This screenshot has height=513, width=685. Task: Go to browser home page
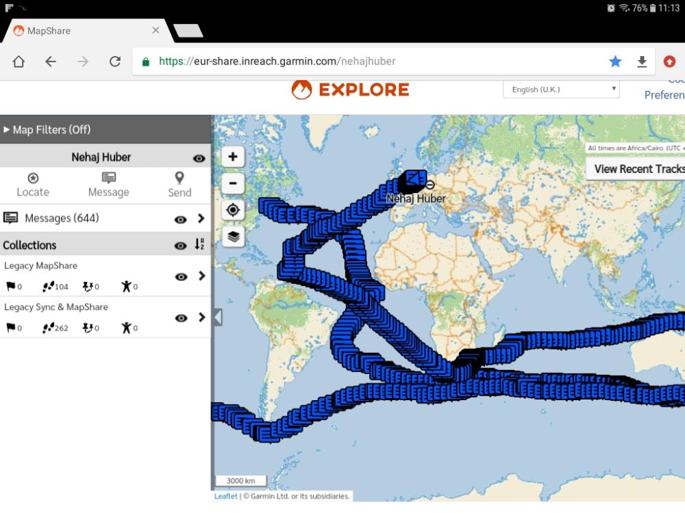point(18,62)
